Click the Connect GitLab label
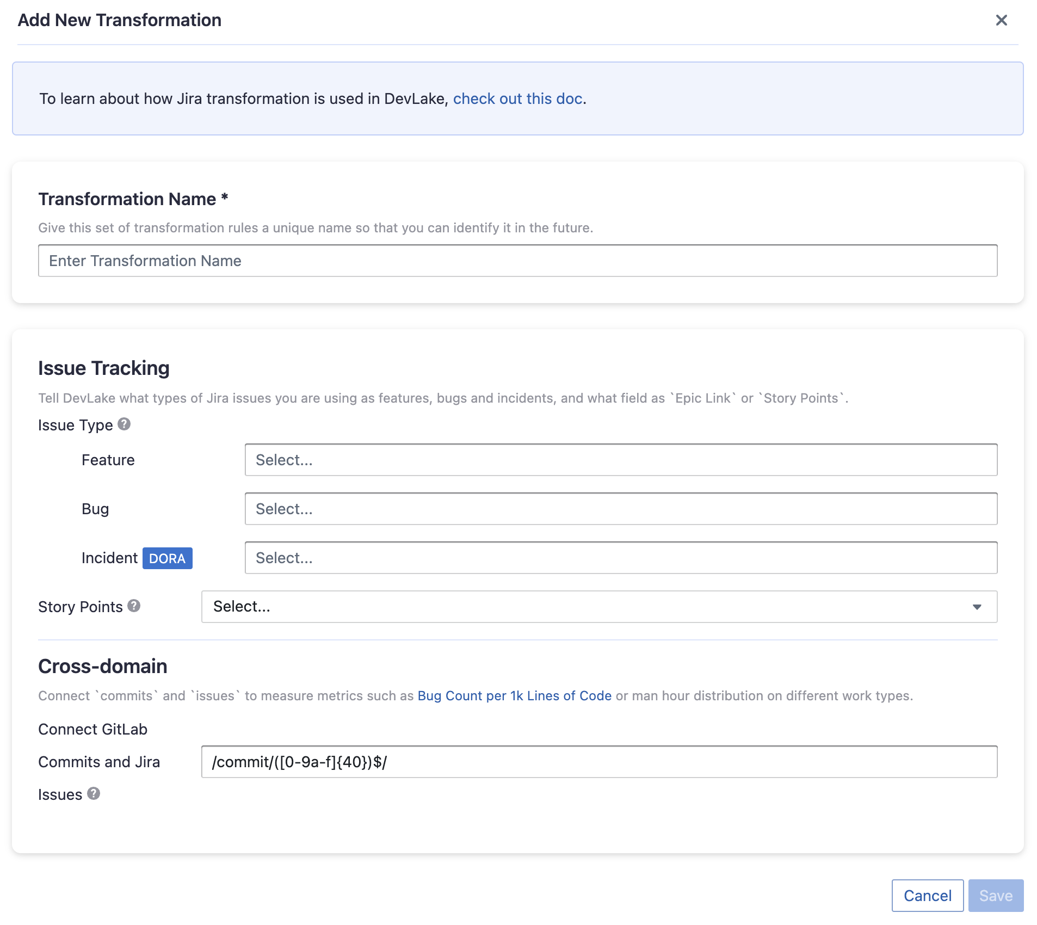 point(93,729)
